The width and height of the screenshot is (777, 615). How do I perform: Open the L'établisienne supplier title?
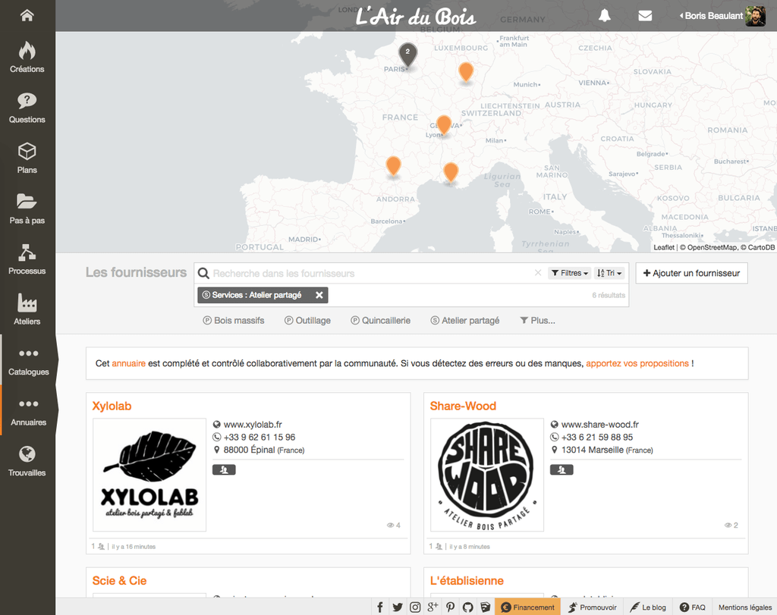[x=467, y=581]
